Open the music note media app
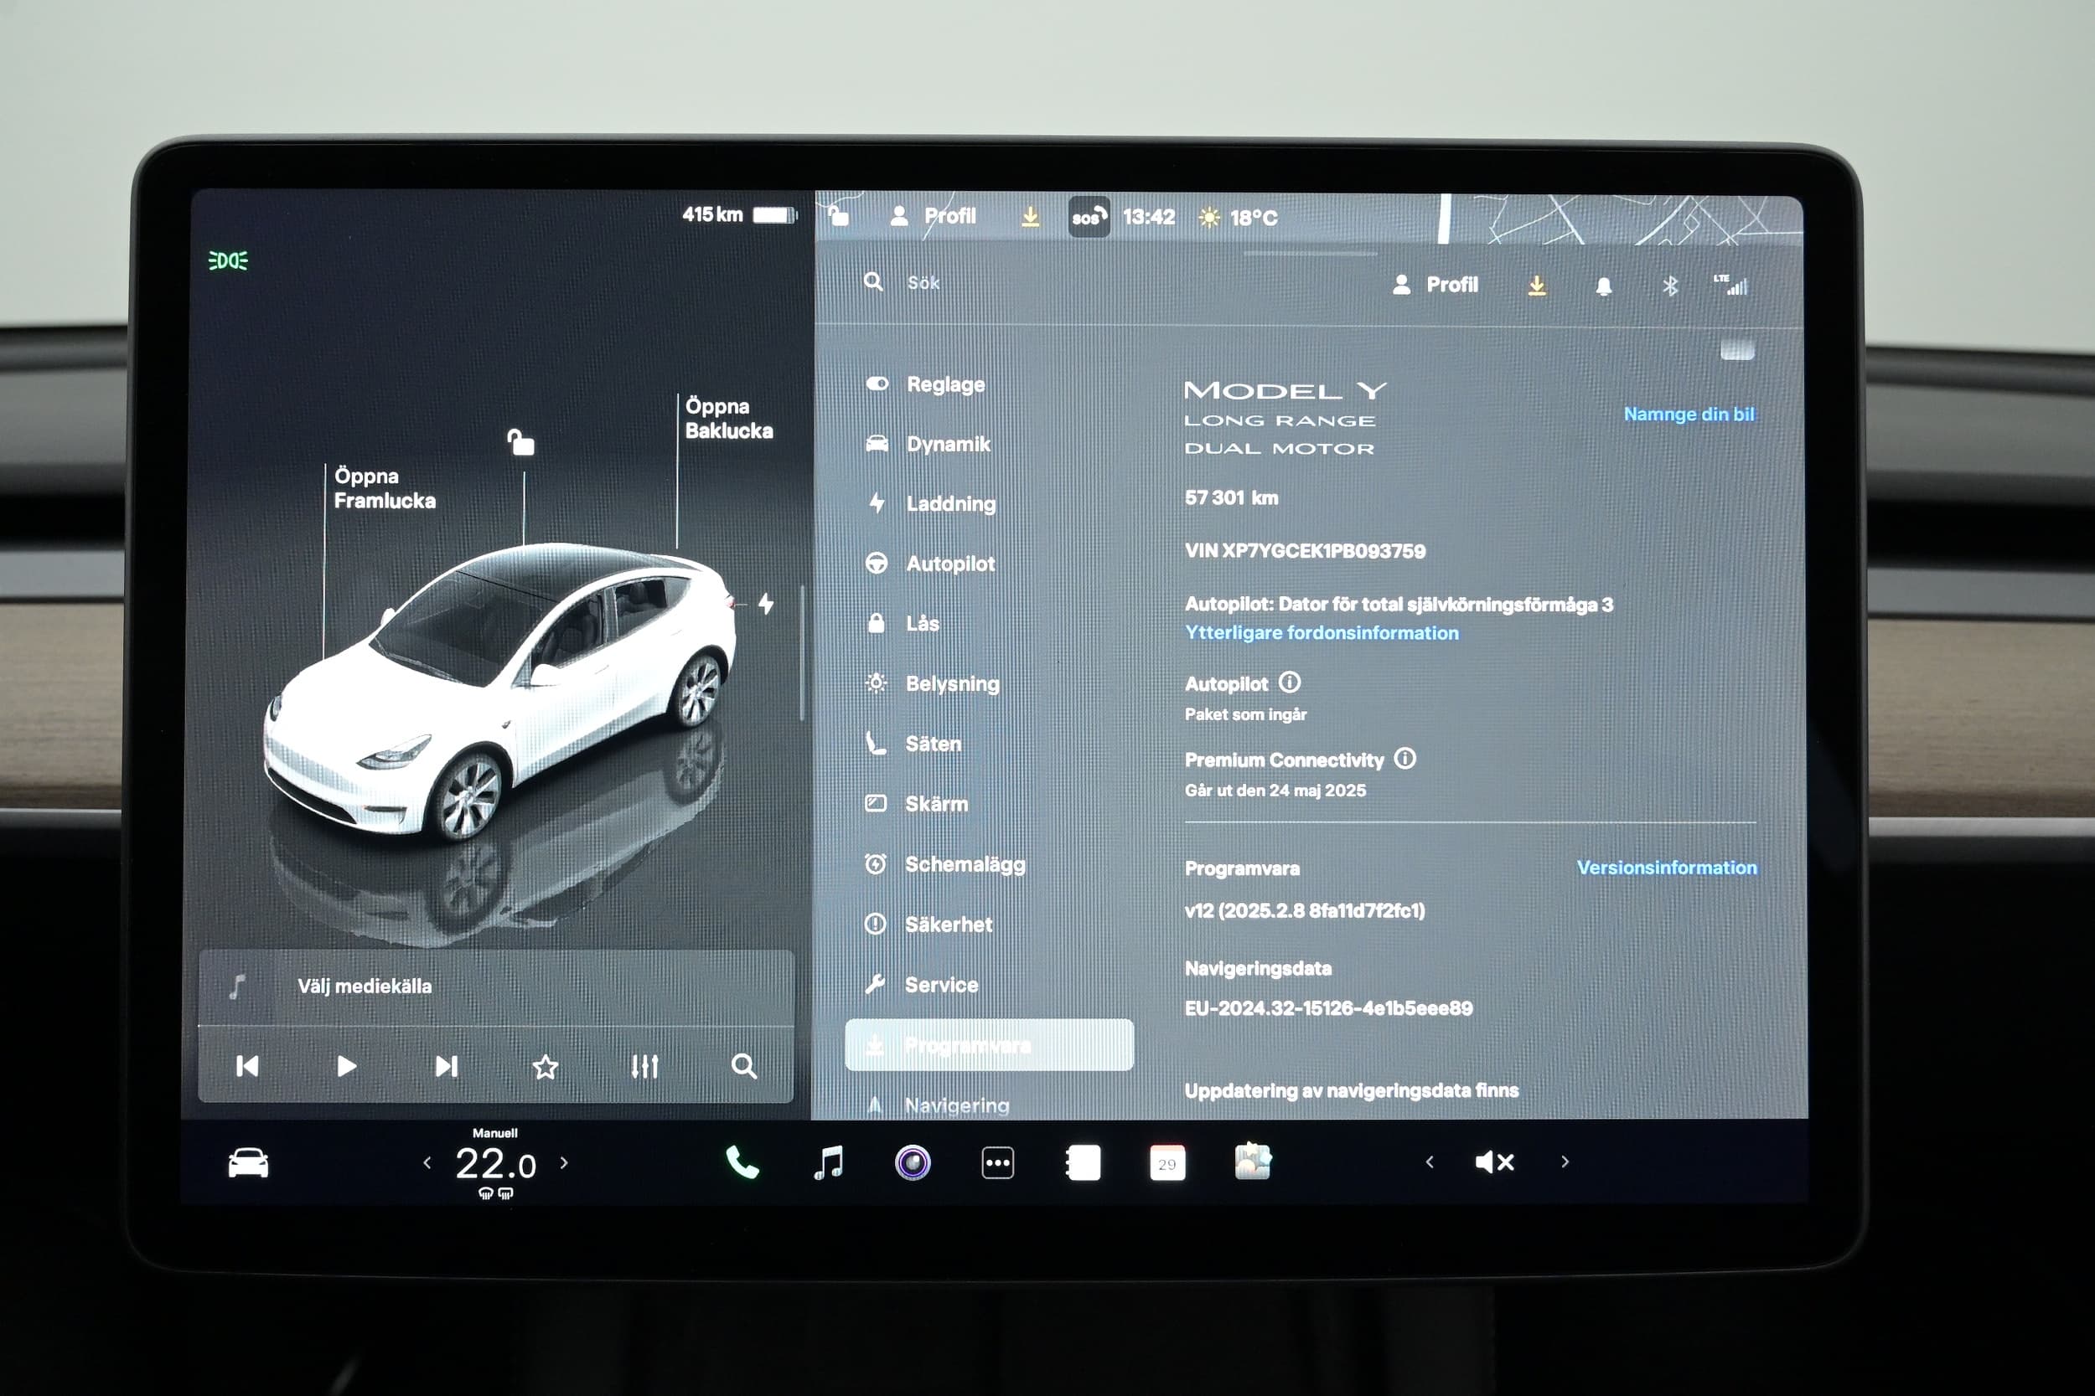The image size is (2095, 1396). pos(829,1162)
